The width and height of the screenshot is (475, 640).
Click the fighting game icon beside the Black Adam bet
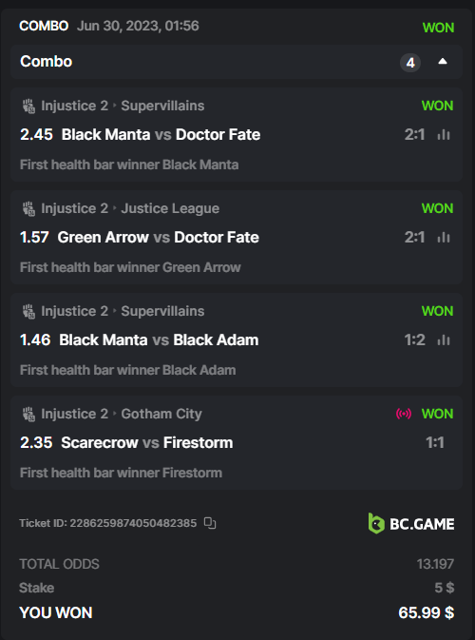click(28, 311)
